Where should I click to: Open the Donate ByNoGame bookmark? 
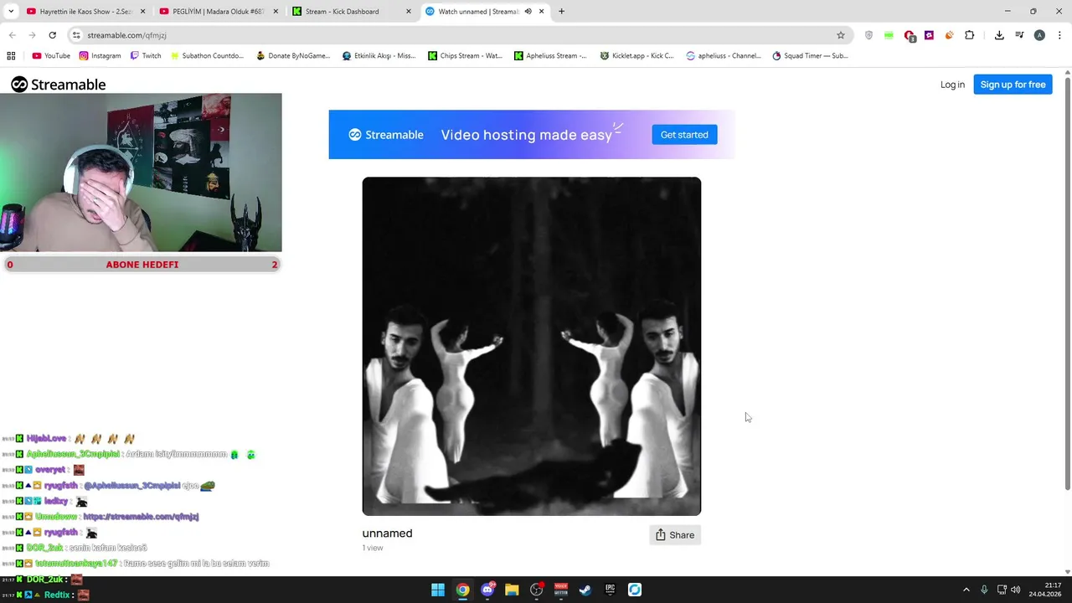point(293,56)
